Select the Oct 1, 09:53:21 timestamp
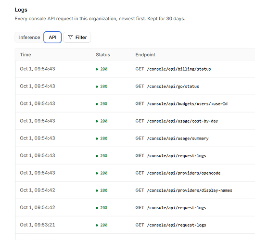 38,225
